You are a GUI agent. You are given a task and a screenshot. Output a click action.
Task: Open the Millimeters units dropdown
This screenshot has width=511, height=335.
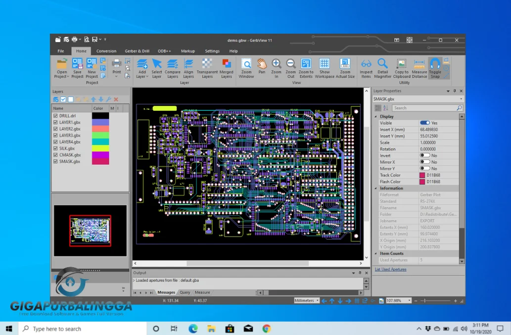pyautogui.click(x=307, y=300)
